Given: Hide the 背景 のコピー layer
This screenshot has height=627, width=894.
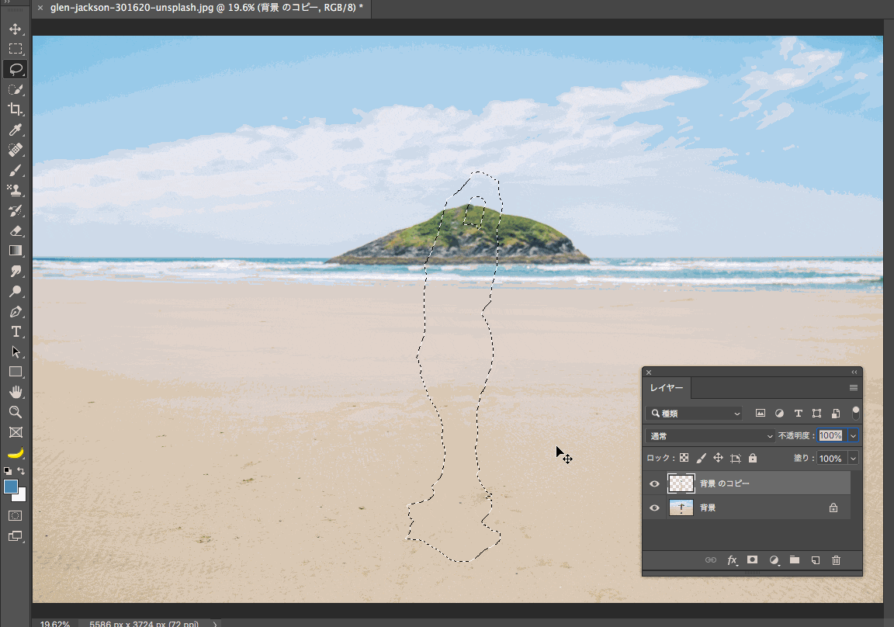Looking at the screenshot, I should pyautogui.click(x=654, y=483).
